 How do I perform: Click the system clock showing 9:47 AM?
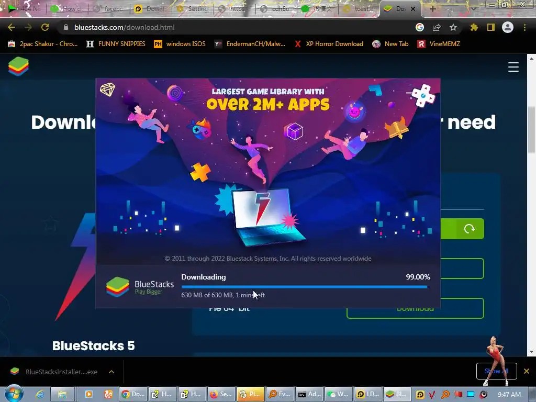[x=509, y=395]
